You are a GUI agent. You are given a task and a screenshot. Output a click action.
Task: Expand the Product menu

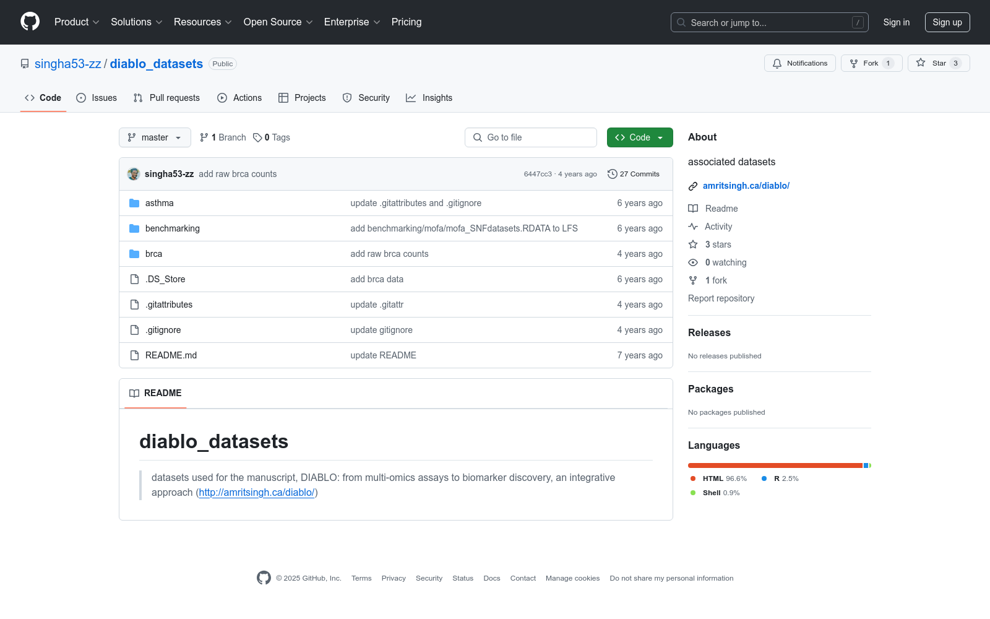[x=77, y=22]
